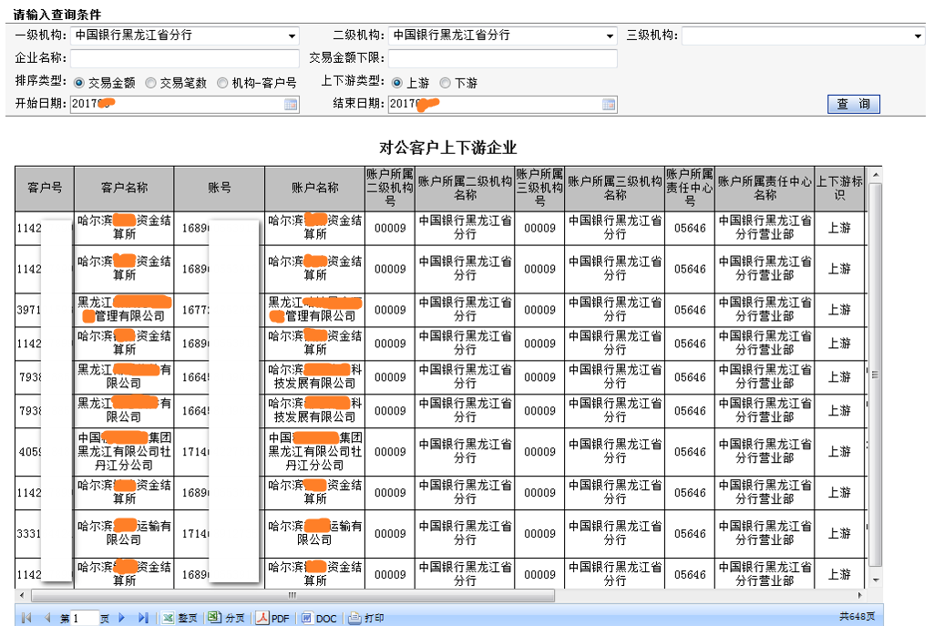Click the 查询 search button
Viewport: 934px width, 626px height.
click(x=853, y=104)
